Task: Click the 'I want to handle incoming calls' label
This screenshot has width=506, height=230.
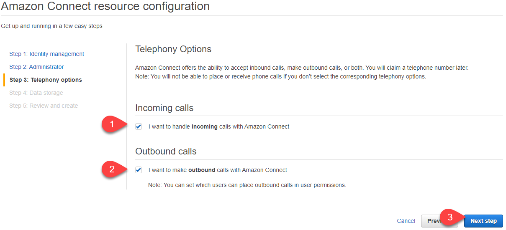Action: point(219,126)
